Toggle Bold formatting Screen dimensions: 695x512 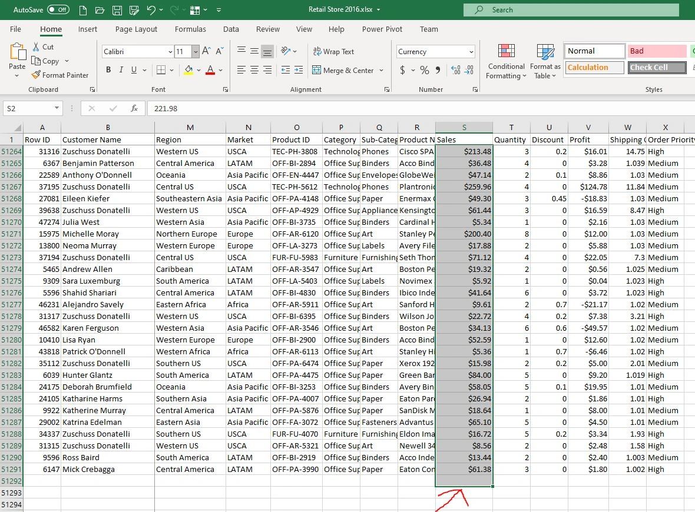coord(108,70)
